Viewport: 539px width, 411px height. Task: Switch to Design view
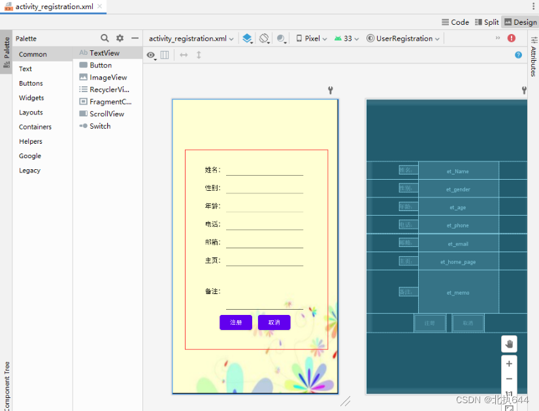pos(520,22)
